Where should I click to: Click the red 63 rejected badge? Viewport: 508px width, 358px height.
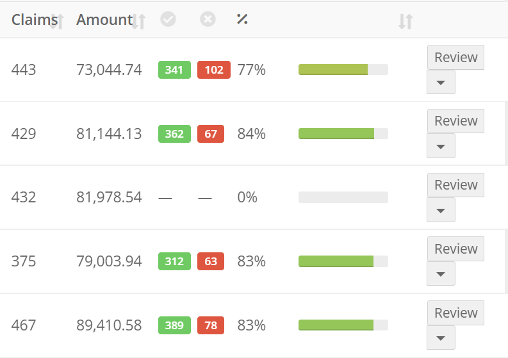[211, 261]
